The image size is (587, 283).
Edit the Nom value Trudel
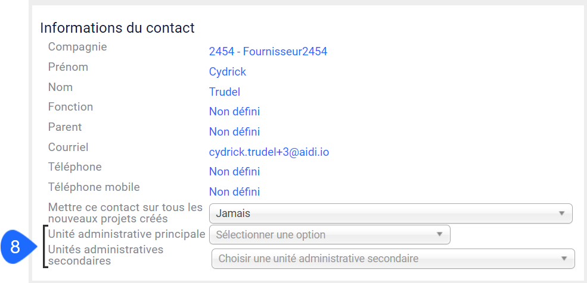tap(225, 92)
